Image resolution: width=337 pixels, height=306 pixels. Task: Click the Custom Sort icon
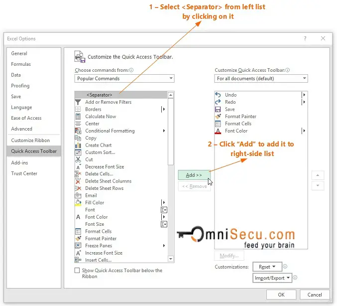(78, 153)
